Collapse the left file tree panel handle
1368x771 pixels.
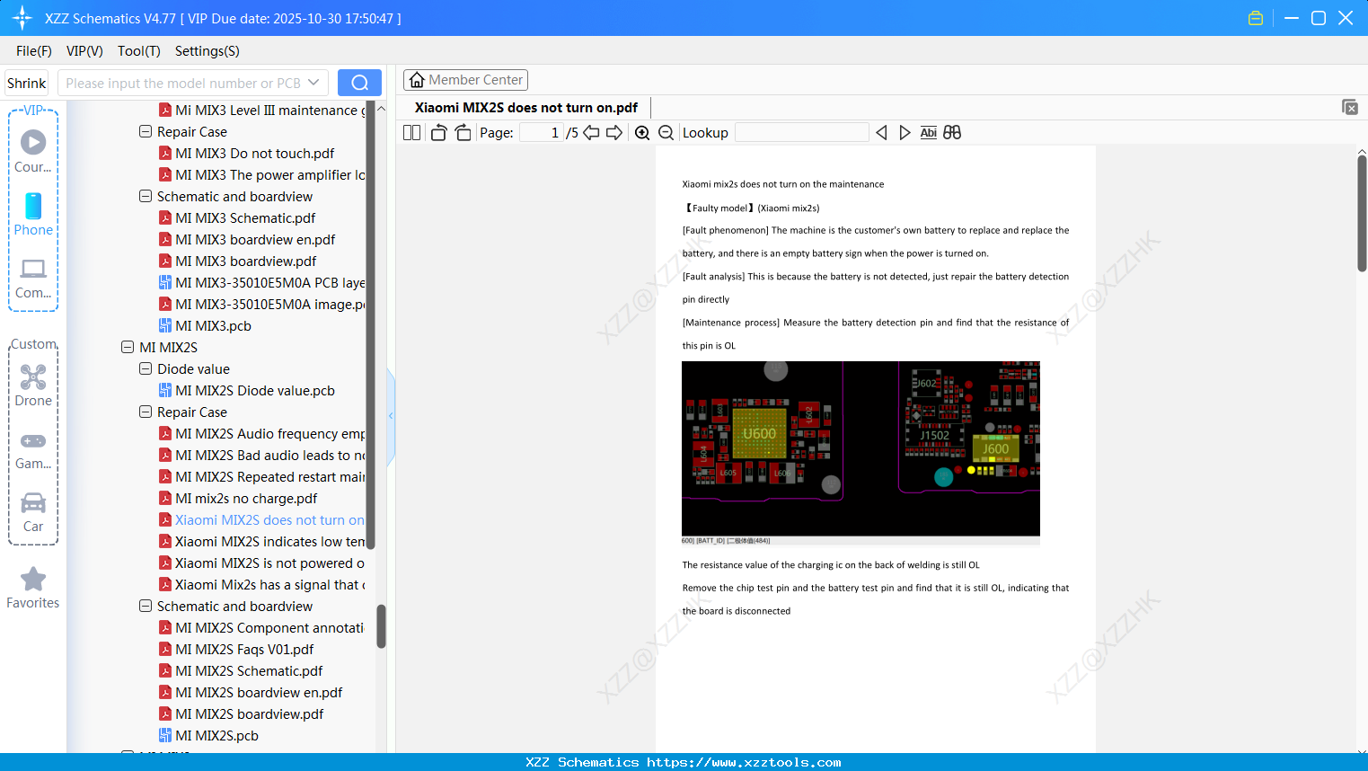391,416
